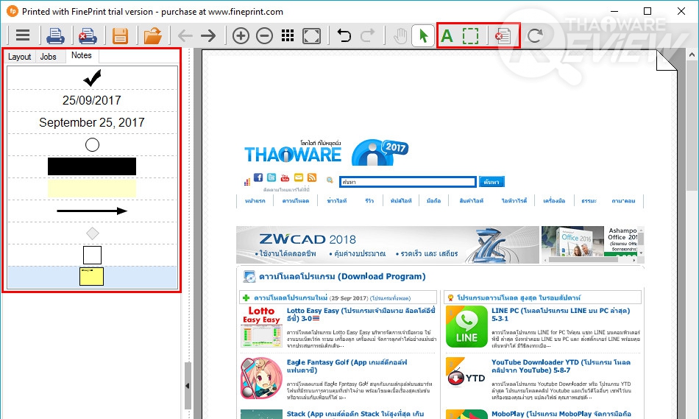Click the RSS feed icon on previewed page

coord(312,177)
